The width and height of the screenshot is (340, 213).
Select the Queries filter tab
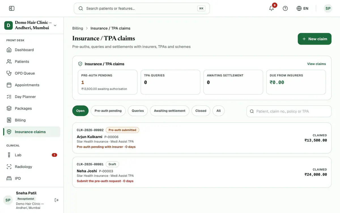[x=138, y=111]
